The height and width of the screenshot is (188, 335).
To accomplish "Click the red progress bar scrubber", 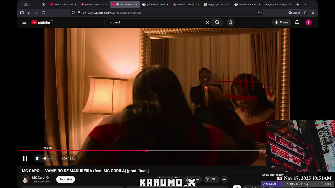I will pyautogui.click(x=146, y=151).
